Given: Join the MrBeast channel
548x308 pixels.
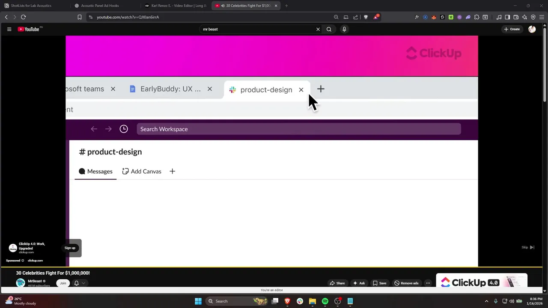Looking at the screenshot, I should 63,283.
